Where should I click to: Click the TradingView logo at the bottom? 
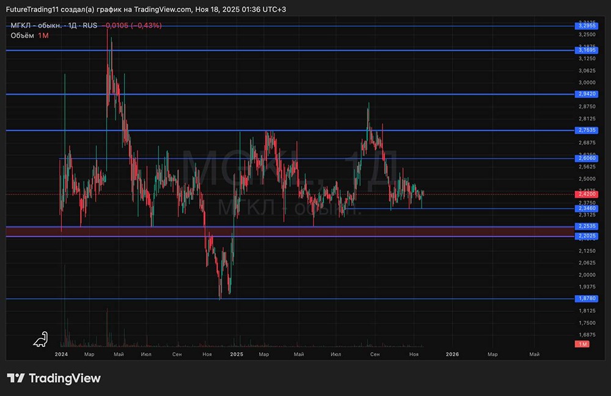54,378
